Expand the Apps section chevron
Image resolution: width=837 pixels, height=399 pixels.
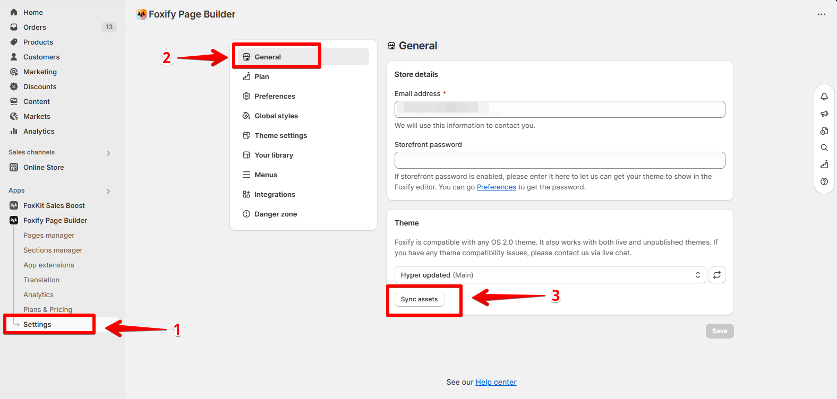108,191
